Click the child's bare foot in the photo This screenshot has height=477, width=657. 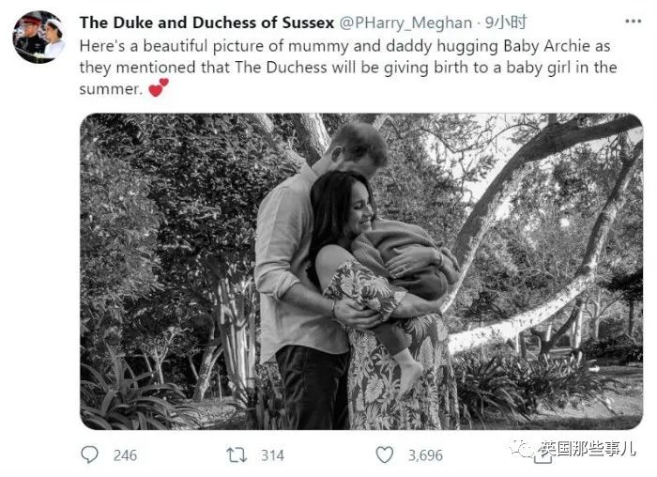click(409, 373)
